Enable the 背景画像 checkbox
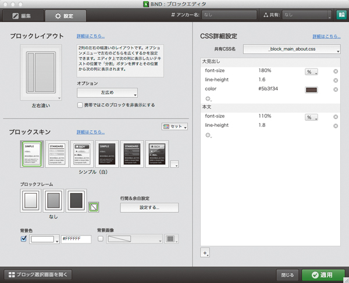 click(101, 238)
